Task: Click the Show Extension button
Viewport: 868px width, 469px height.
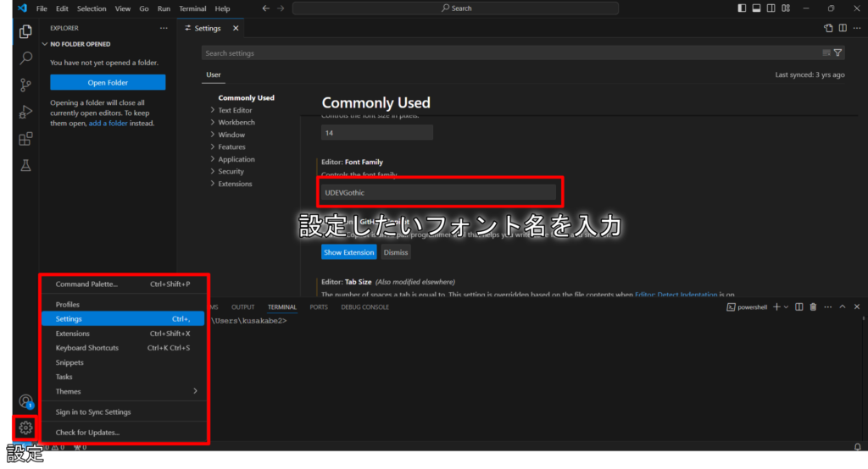Action: [x=348, y=252]
